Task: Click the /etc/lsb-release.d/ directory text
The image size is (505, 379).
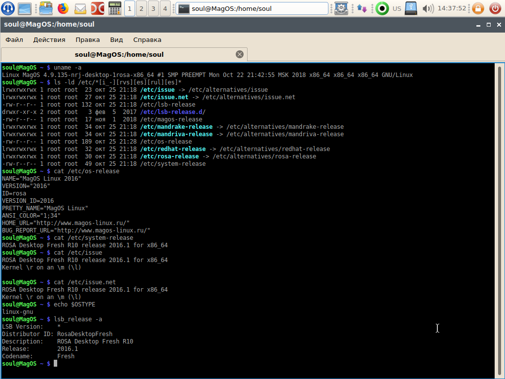Action: point(173,112)
